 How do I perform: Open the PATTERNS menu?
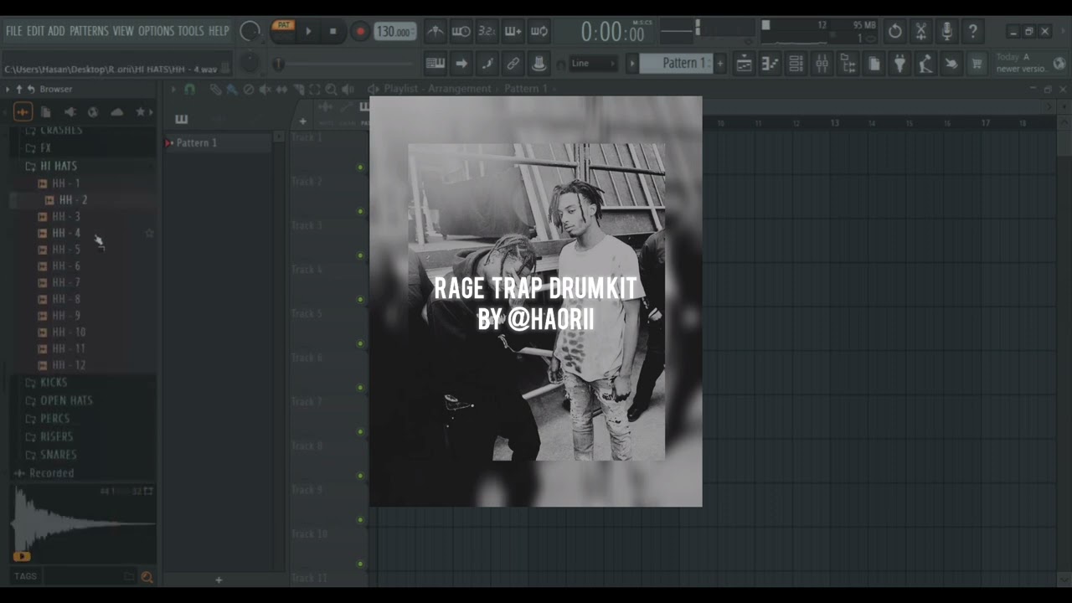point(89,31)
